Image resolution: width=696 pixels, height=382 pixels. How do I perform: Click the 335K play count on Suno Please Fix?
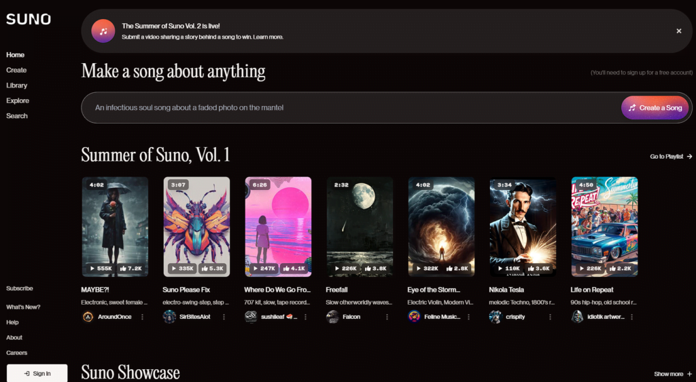(x=182, y=269)
